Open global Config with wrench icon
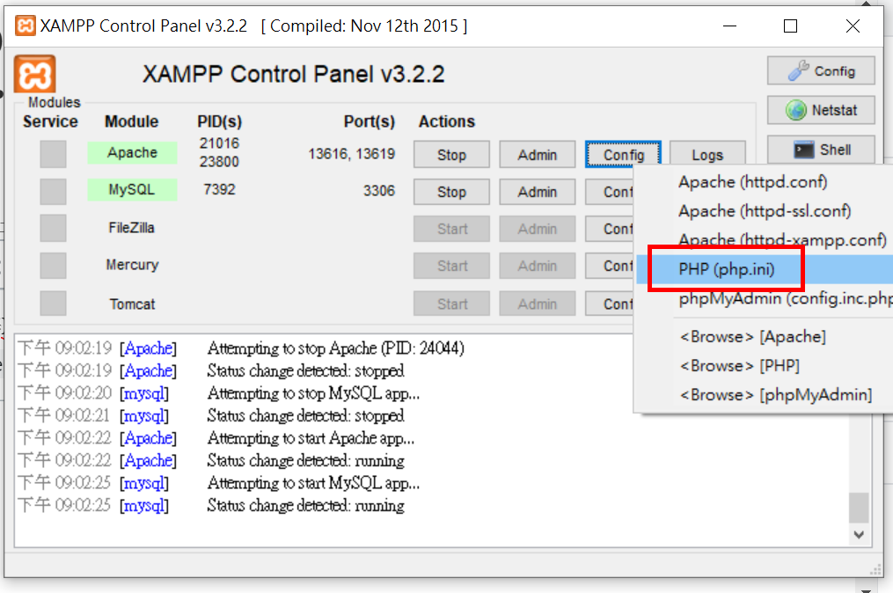The height and width of the screenshot is (593, 893). tap(821, 70)
